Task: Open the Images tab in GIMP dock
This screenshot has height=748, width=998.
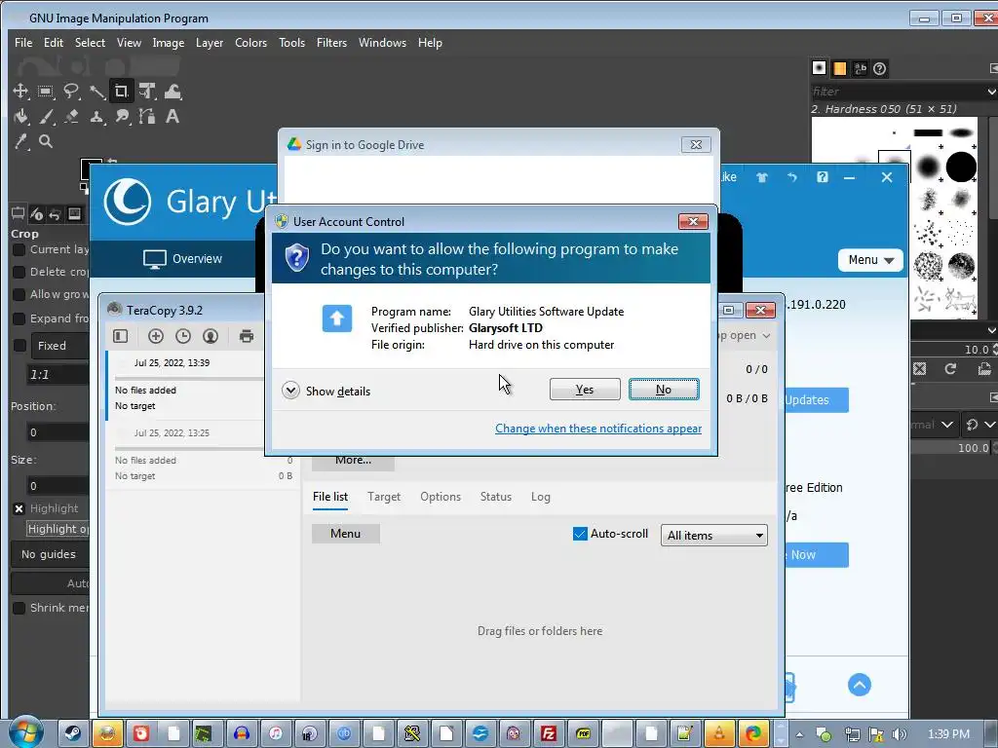Action: click(x=74, y=213)
